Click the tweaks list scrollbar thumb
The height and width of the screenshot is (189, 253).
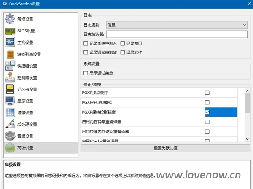pos(248,103)
